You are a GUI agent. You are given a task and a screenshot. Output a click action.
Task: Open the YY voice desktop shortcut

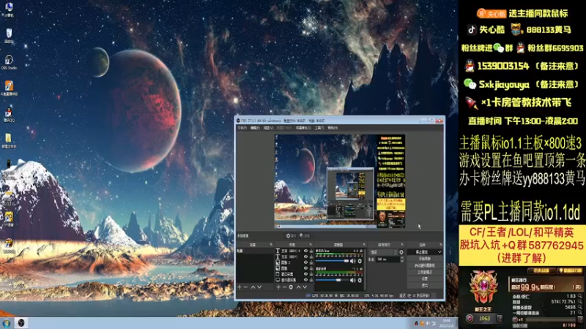coord(9,219)
